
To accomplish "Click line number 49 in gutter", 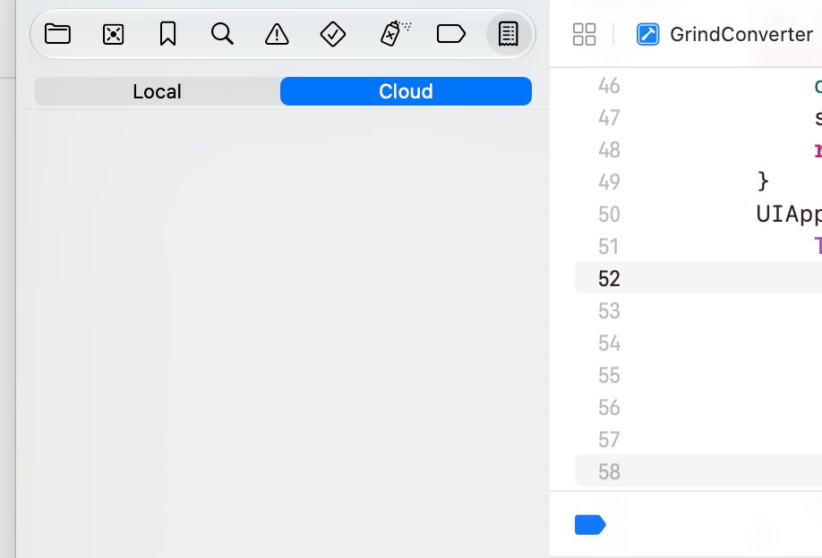I will [609, 182].
